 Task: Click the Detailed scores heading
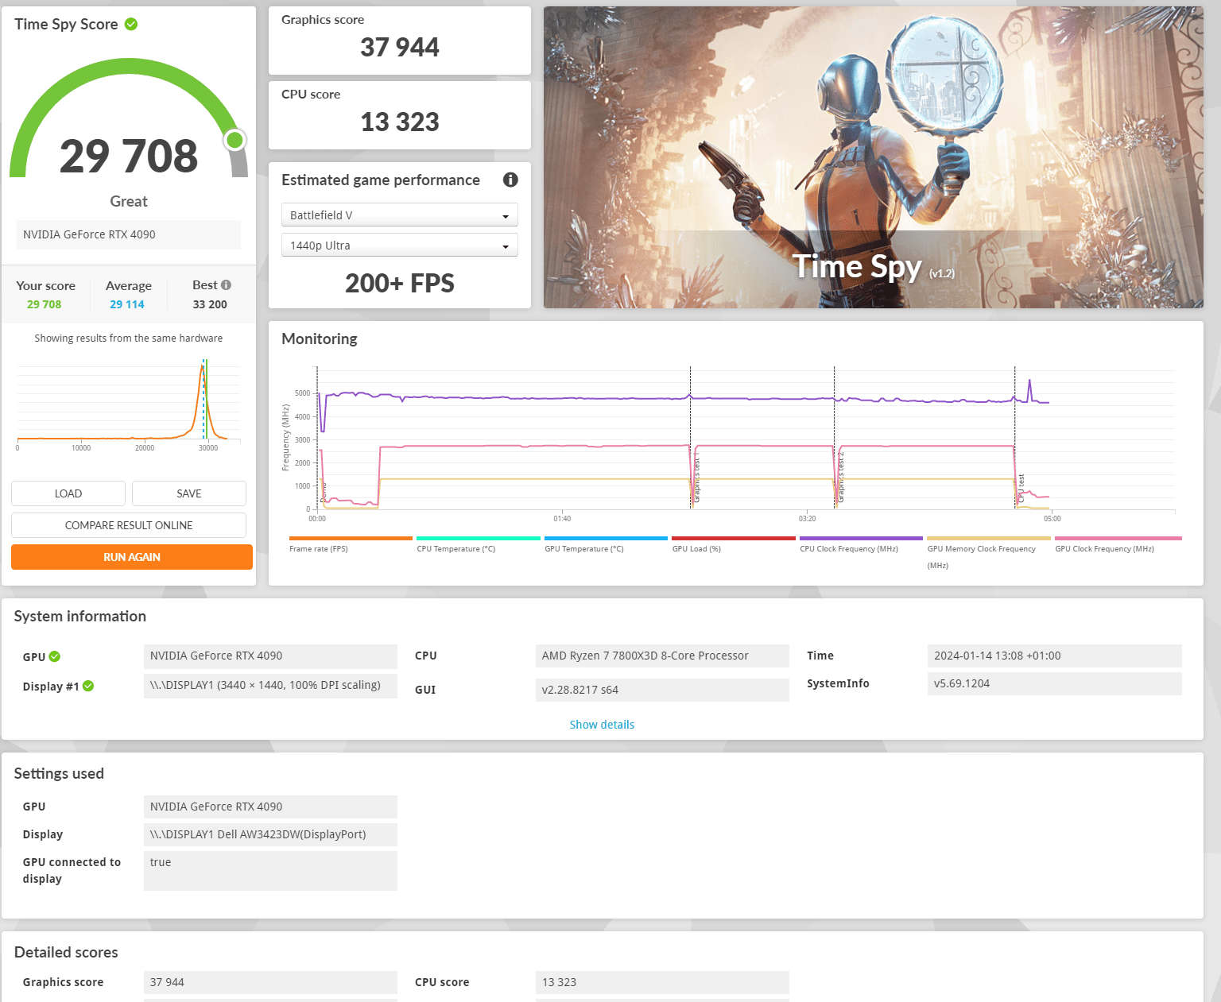(x=66, y=953)
